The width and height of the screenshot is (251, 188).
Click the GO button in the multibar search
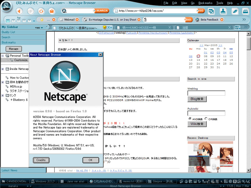point(189,19)
